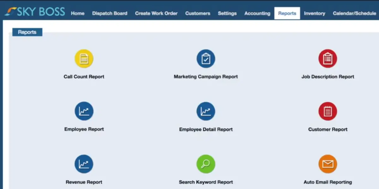
Task: Open the yellow Call Count Report icon
Action: coord(84,59)
